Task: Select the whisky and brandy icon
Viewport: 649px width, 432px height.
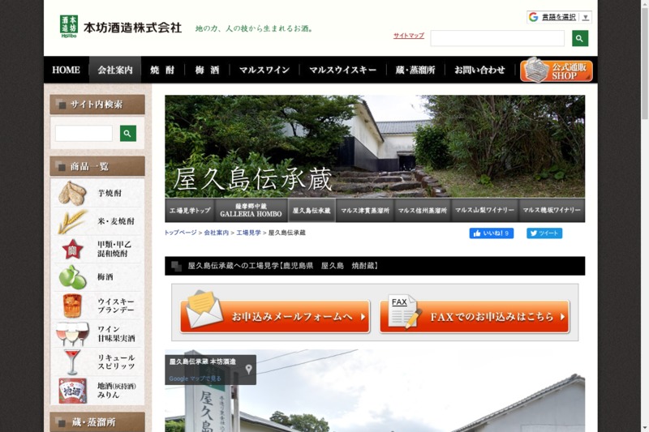Action: point(73,306)
